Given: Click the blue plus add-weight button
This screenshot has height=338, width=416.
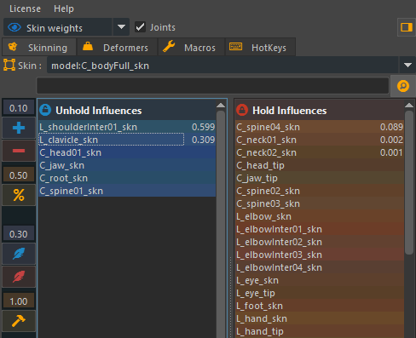Looking at the screenshot, I should (x=19, y=128).
